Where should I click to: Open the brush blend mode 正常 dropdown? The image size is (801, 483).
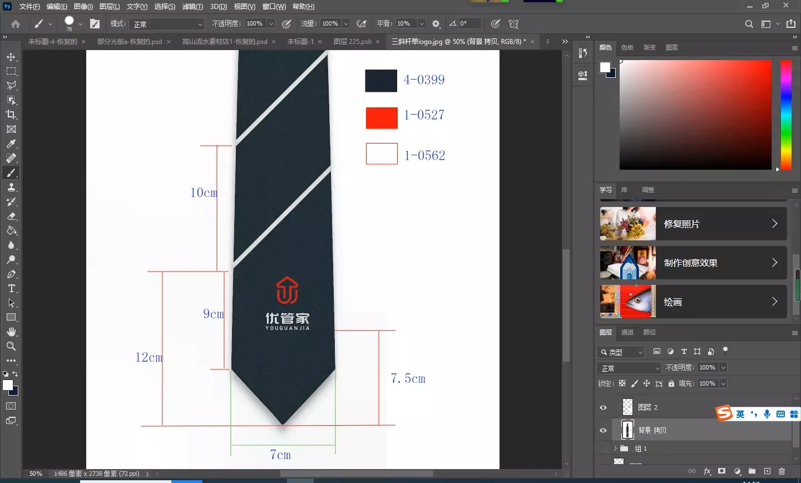[167, 24]
